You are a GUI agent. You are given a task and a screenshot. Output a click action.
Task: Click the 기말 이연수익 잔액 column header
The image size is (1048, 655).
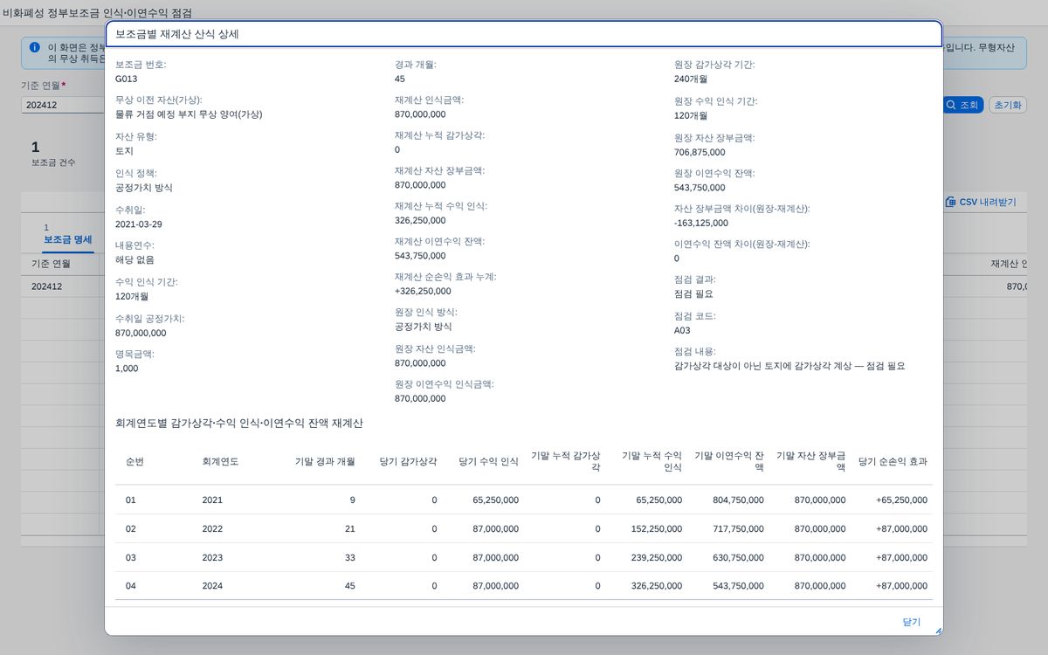pos(729,461)
